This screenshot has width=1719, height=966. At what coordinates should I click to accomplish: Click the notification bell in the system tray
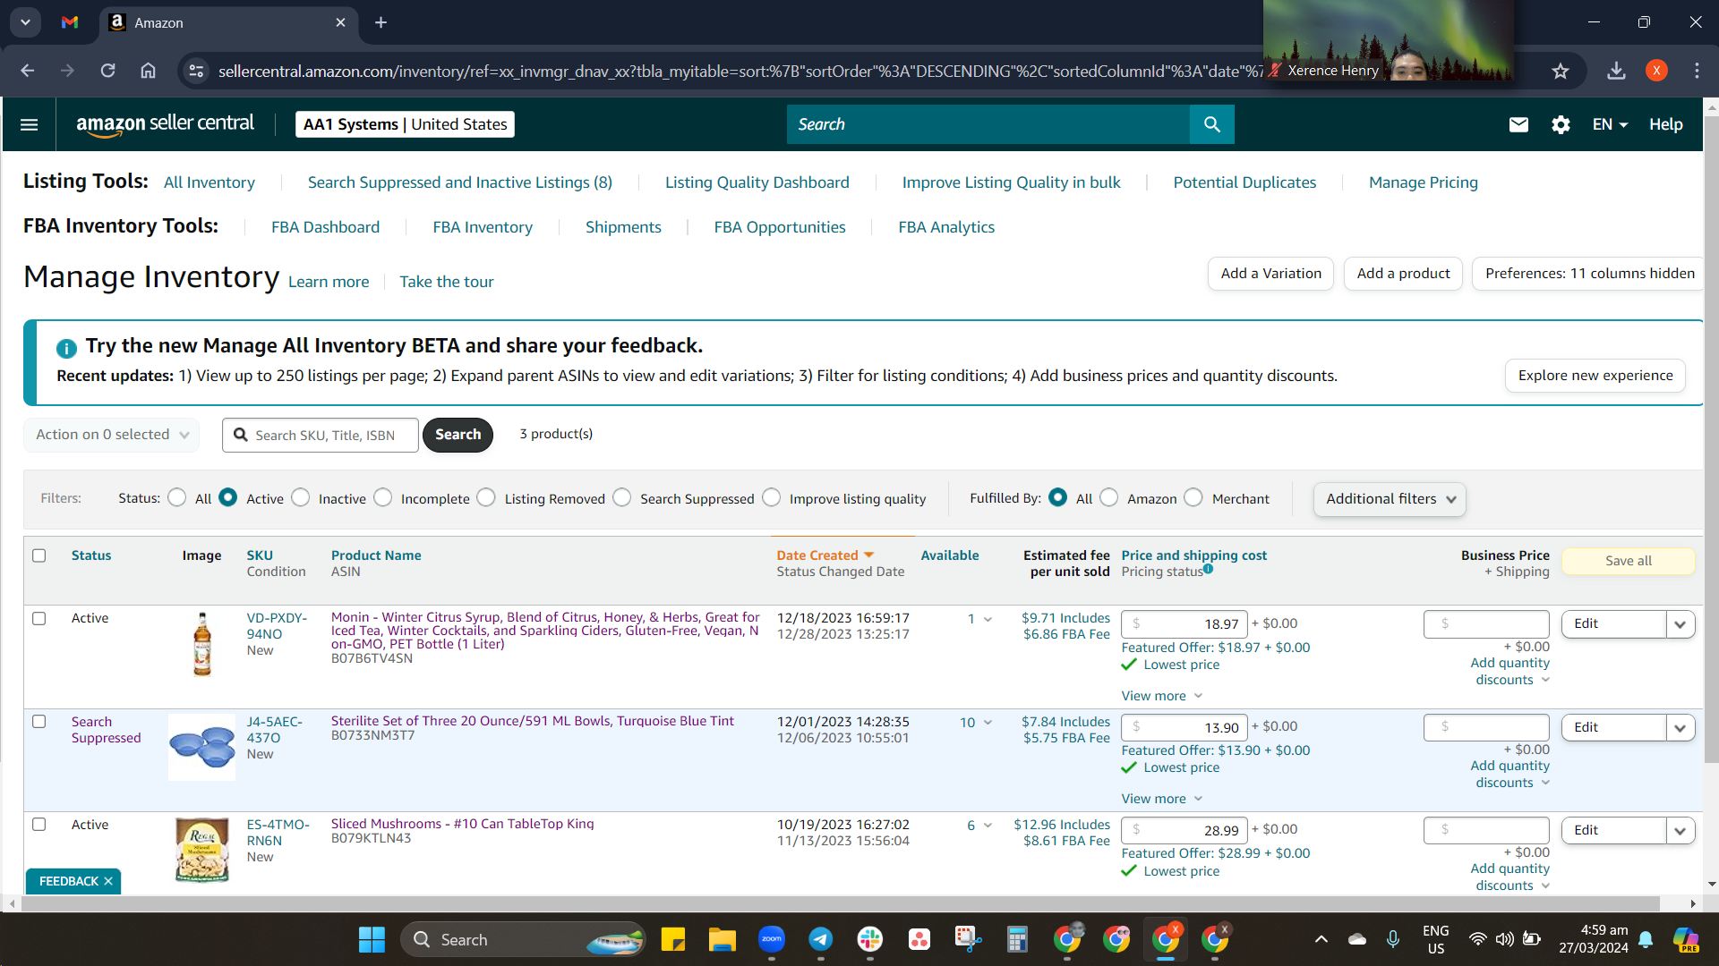pos(1646,939)
